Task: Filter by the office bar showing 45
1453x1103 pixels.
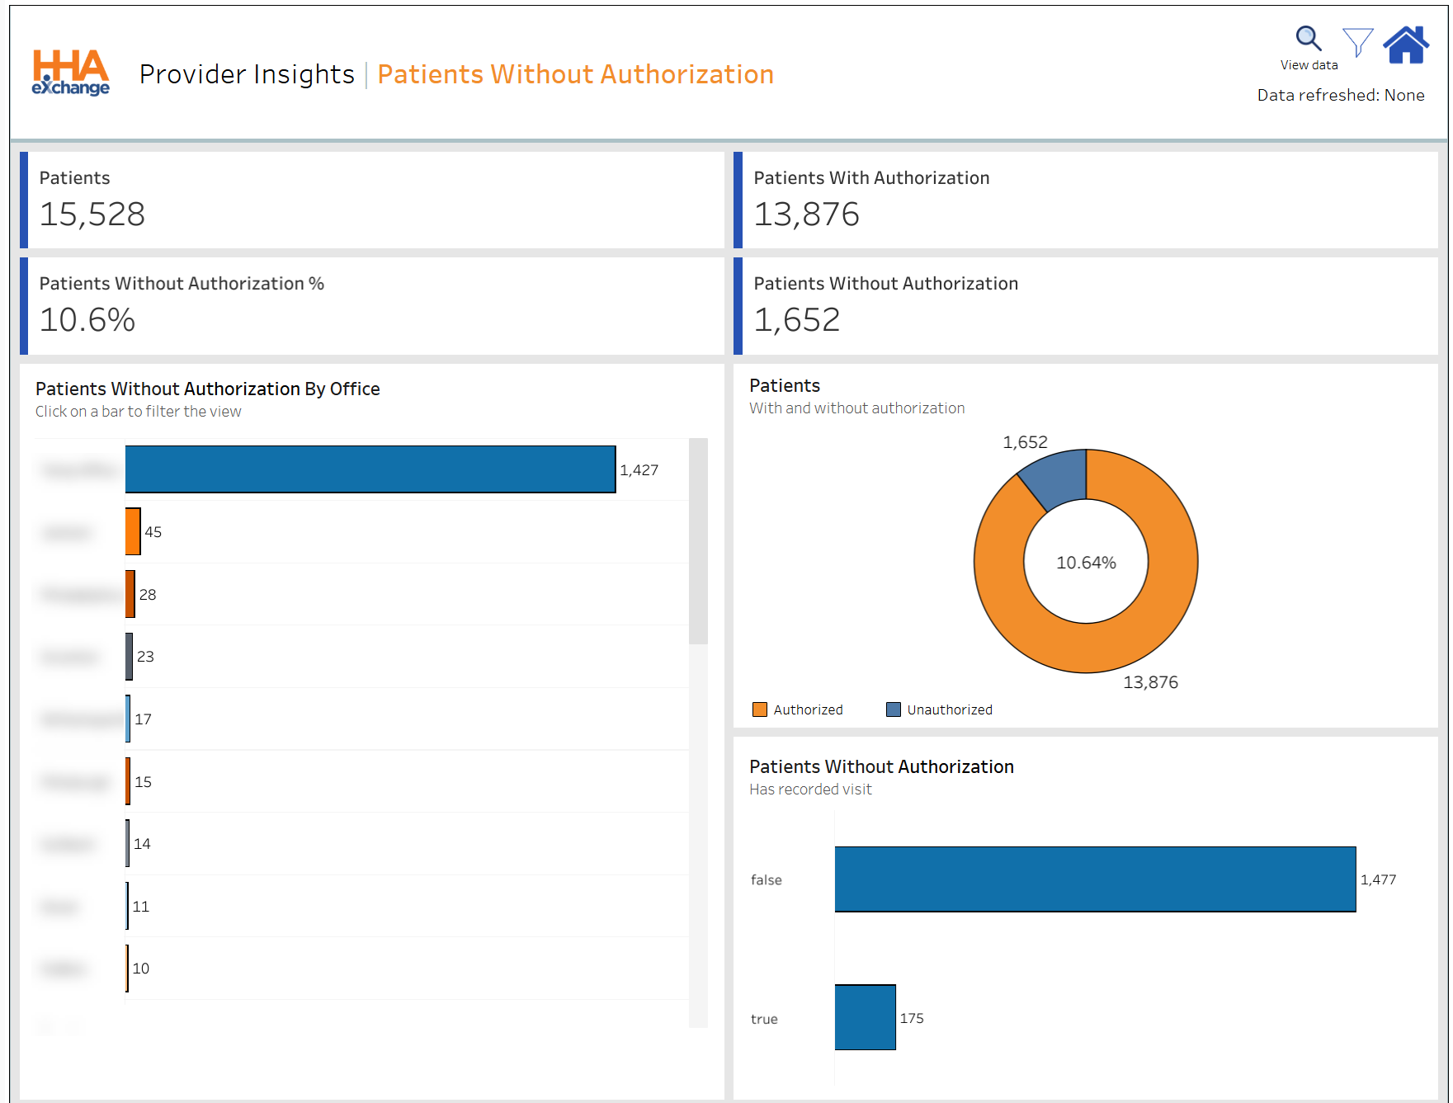Action: click(x=133, y=532)
